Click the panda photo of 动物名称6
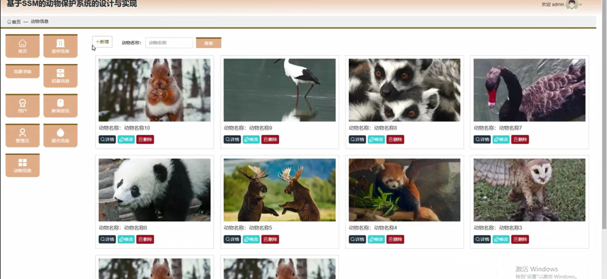607x279 pixels. [x=155, y=190]
